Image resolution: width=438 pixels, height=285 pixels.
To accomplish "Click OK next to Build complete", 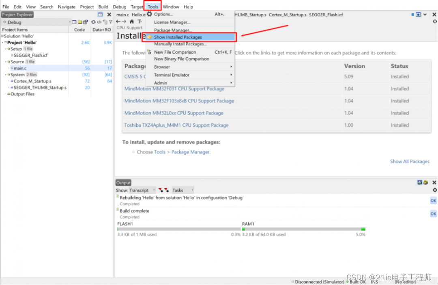I will click(433, 214).
